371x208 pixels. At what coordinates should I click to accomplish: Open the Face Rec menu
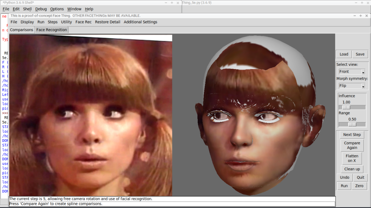pos(83,22)
